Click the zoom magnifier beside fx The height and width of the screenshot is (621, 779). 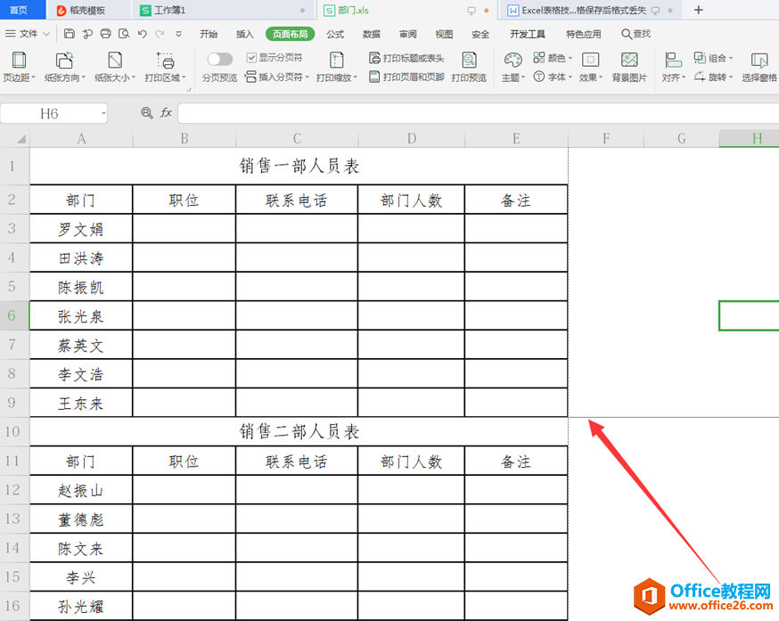(x=146, y=113)
